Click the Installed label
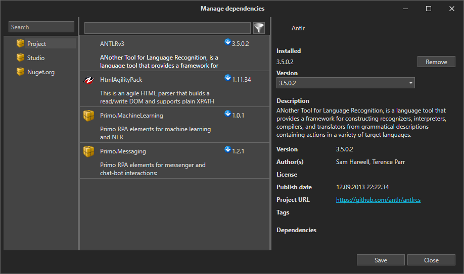Viewport: 464px width, 274px height. (x=289, y=51)
